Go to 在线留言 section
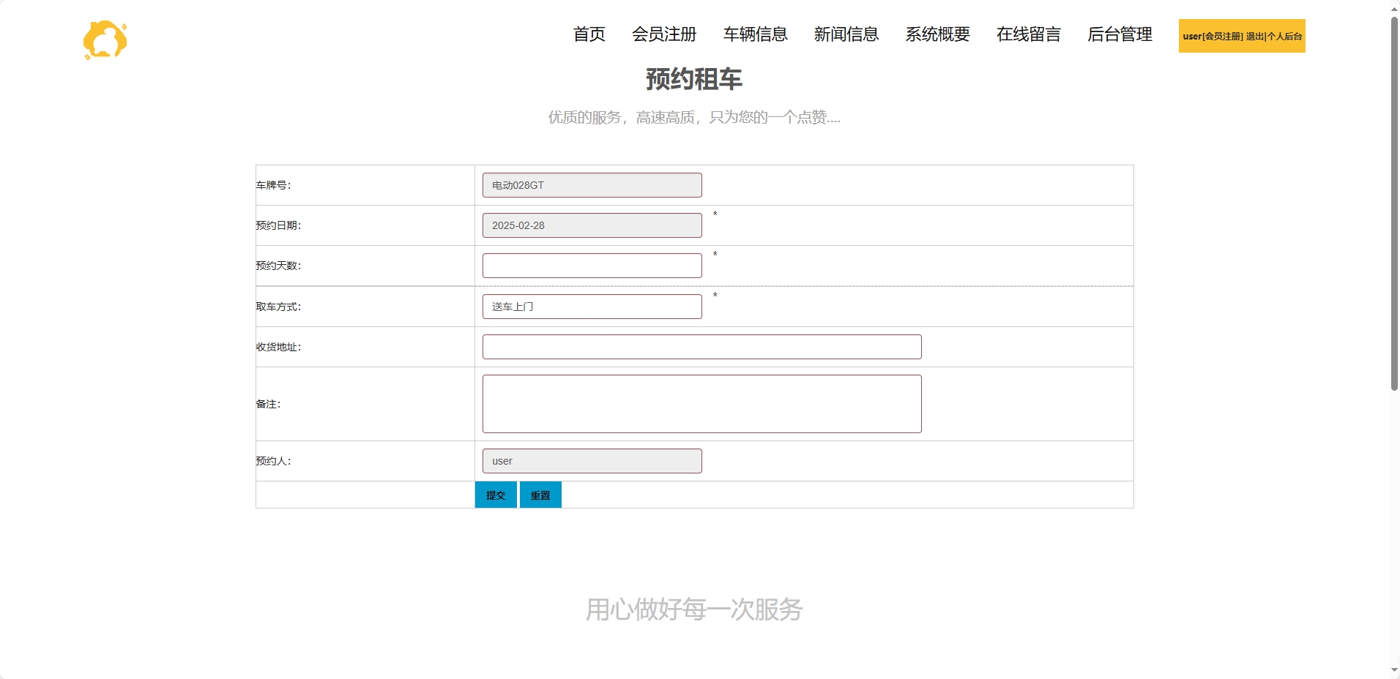This screenshot has height=679, width=1400. click(1028, 34)
